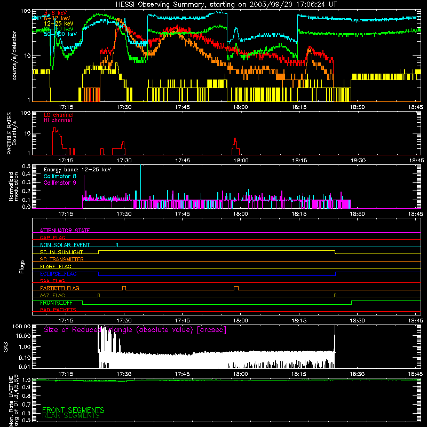Click the Normalized modulation axis label
Viewport: 427px width, 427px height.
tap(13, 186)
